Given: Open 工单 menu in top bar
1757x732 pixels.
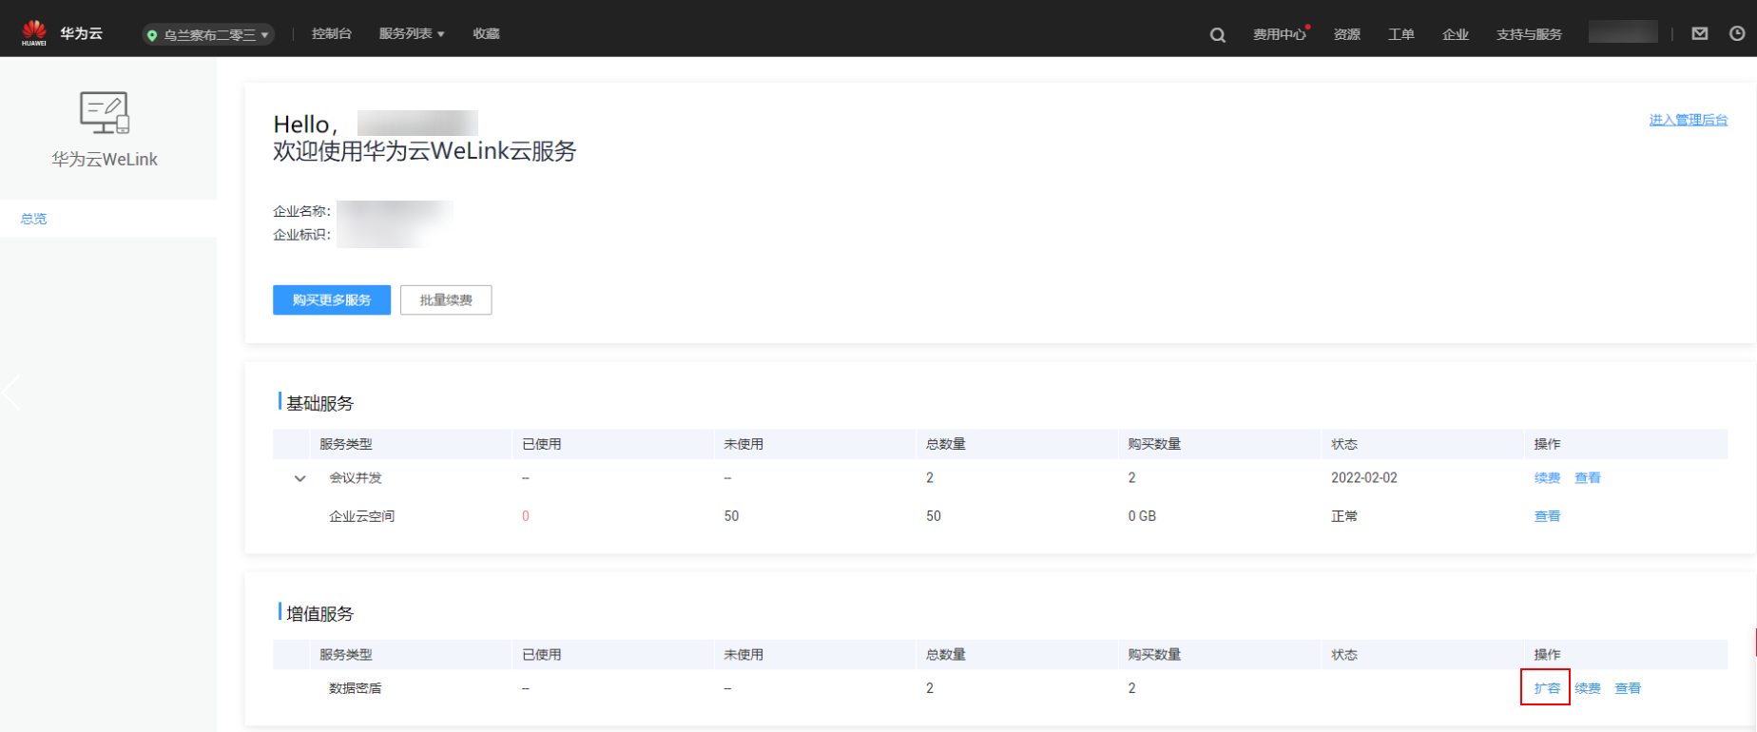Looking at the screenshot, I should (x=1400, y=34).
